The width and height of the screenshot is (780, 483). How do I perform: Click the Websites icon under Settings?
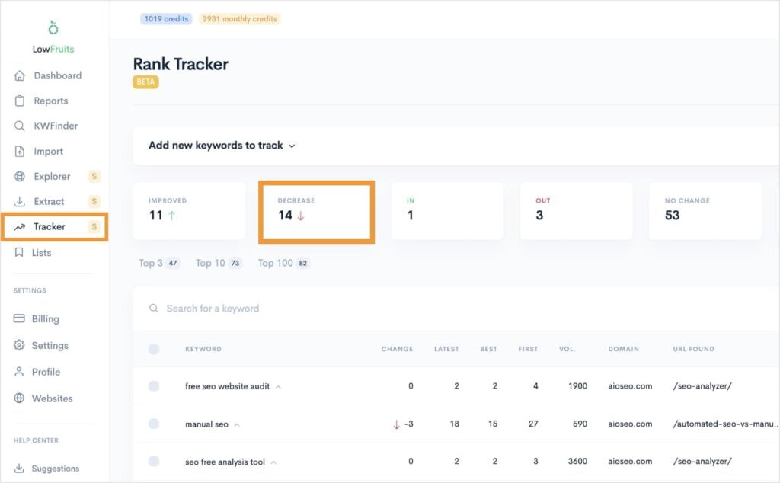click(54, 398)
